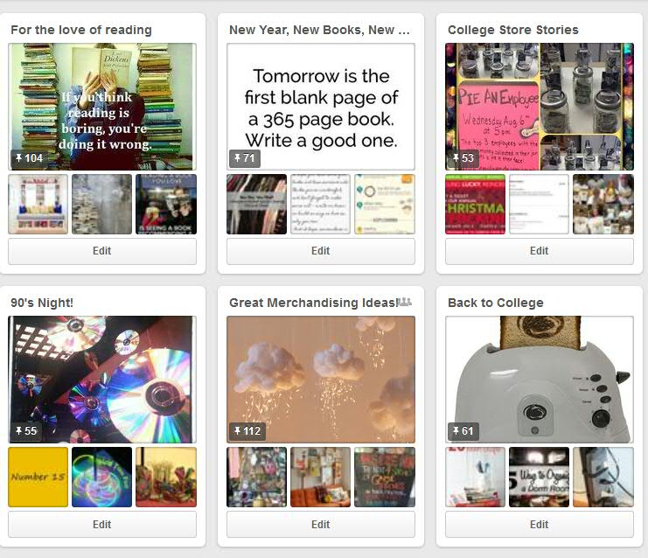Open the New Year, New Books board title
648x558 pixels.
[x=319, y=30]
